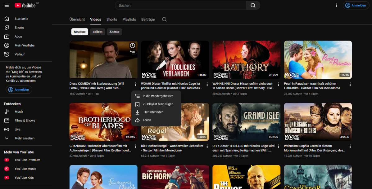
Task: Click the YouTube logo
Action: point(25,5)
